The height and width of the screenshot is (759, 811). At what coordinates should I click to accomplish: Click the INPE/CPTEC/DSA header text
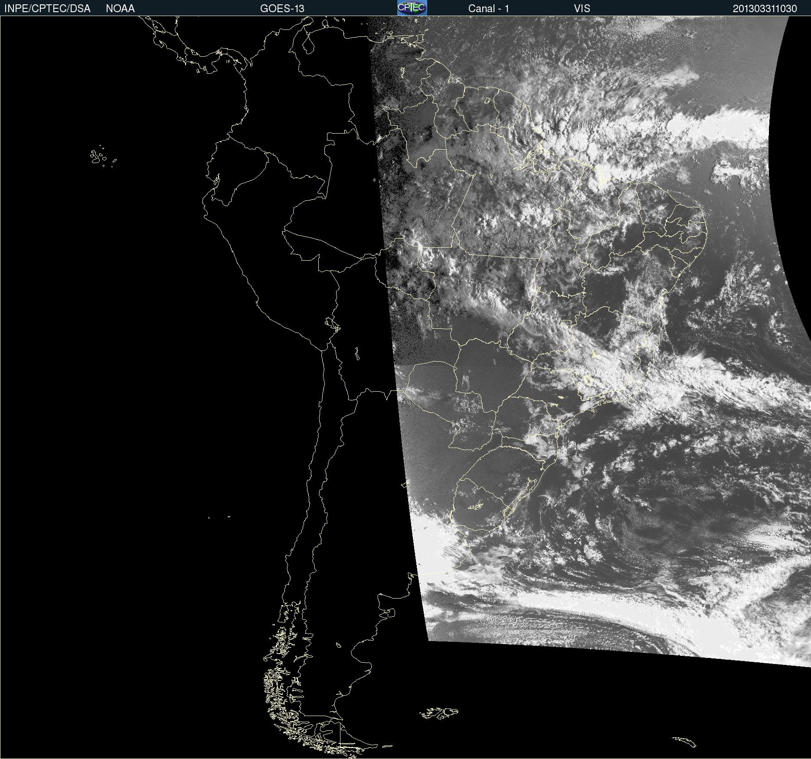(47, 9)
